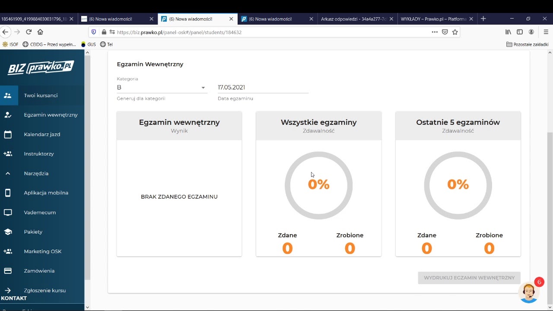Click the Wszystkie egzaminy 0% progress ring
Viewport: 553px width, 311px height.
[x=319, y=185]
